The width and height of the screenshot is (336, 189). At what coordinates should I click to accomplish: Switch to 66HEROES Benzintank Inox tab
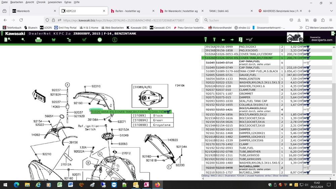pyautogui.click(x=280, y=11)
